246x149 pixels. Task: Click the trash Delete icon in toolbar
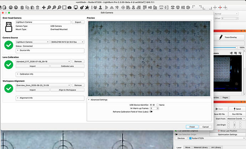click(x=37, y=7)
